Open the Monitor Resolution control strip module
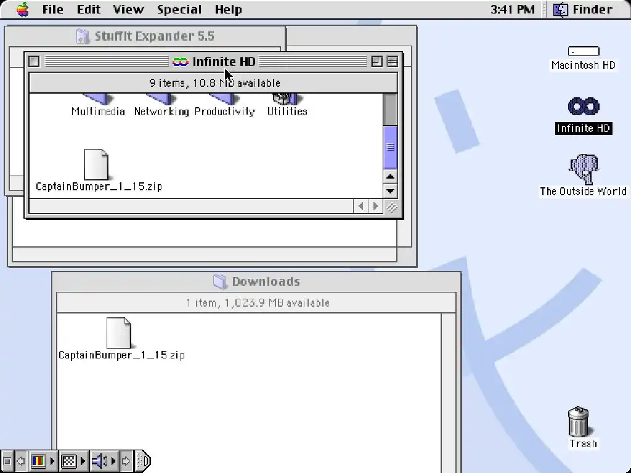631x473 pixels. pos(69,461)
